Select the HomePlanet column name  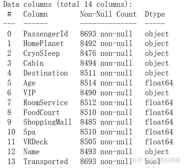[x=43, y=44]
